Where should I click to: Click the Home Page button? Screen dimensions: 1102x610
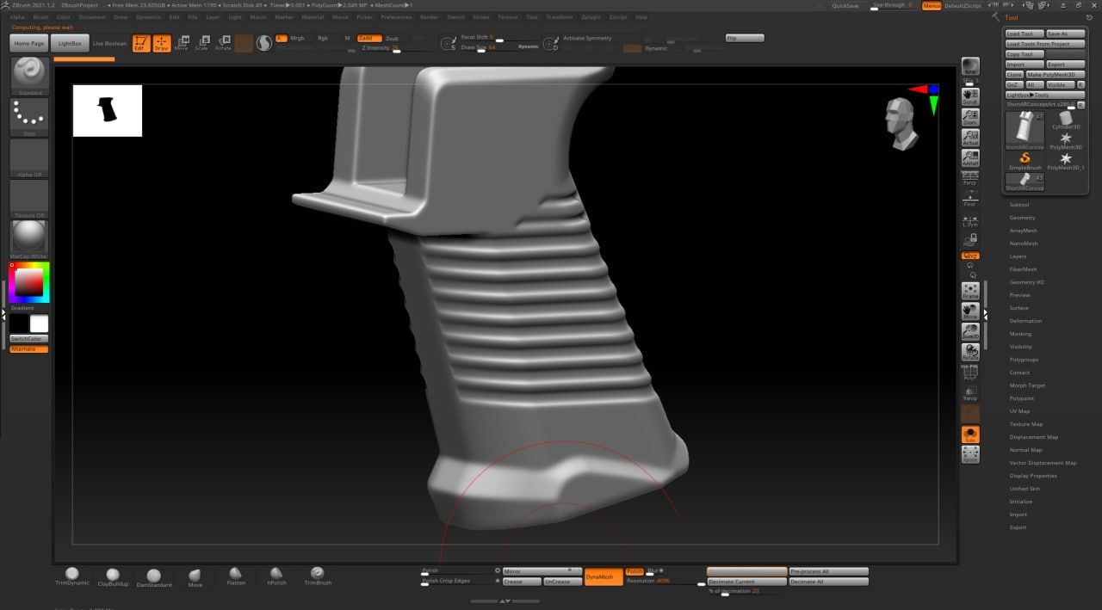29,43
